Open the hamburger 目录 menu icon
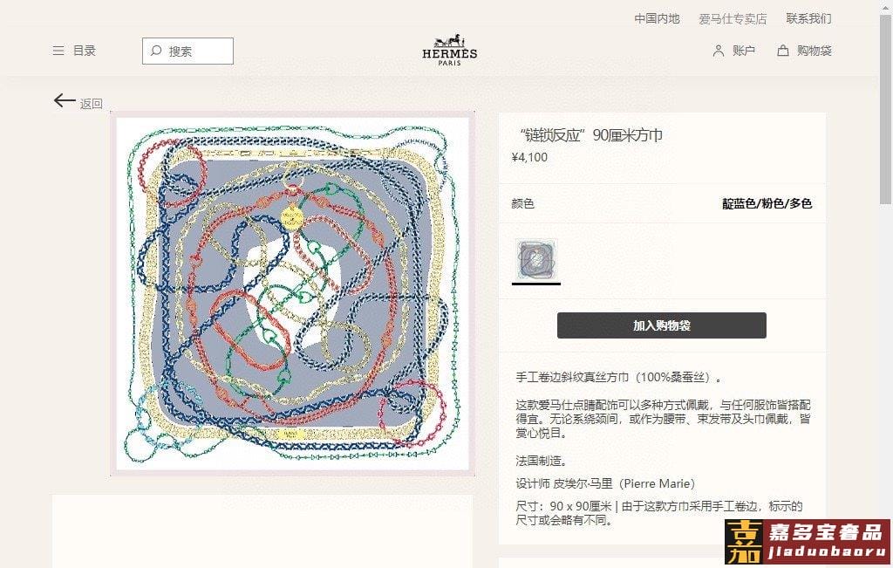893x568 pixels. pyautogui.click(x=58, y=51)
